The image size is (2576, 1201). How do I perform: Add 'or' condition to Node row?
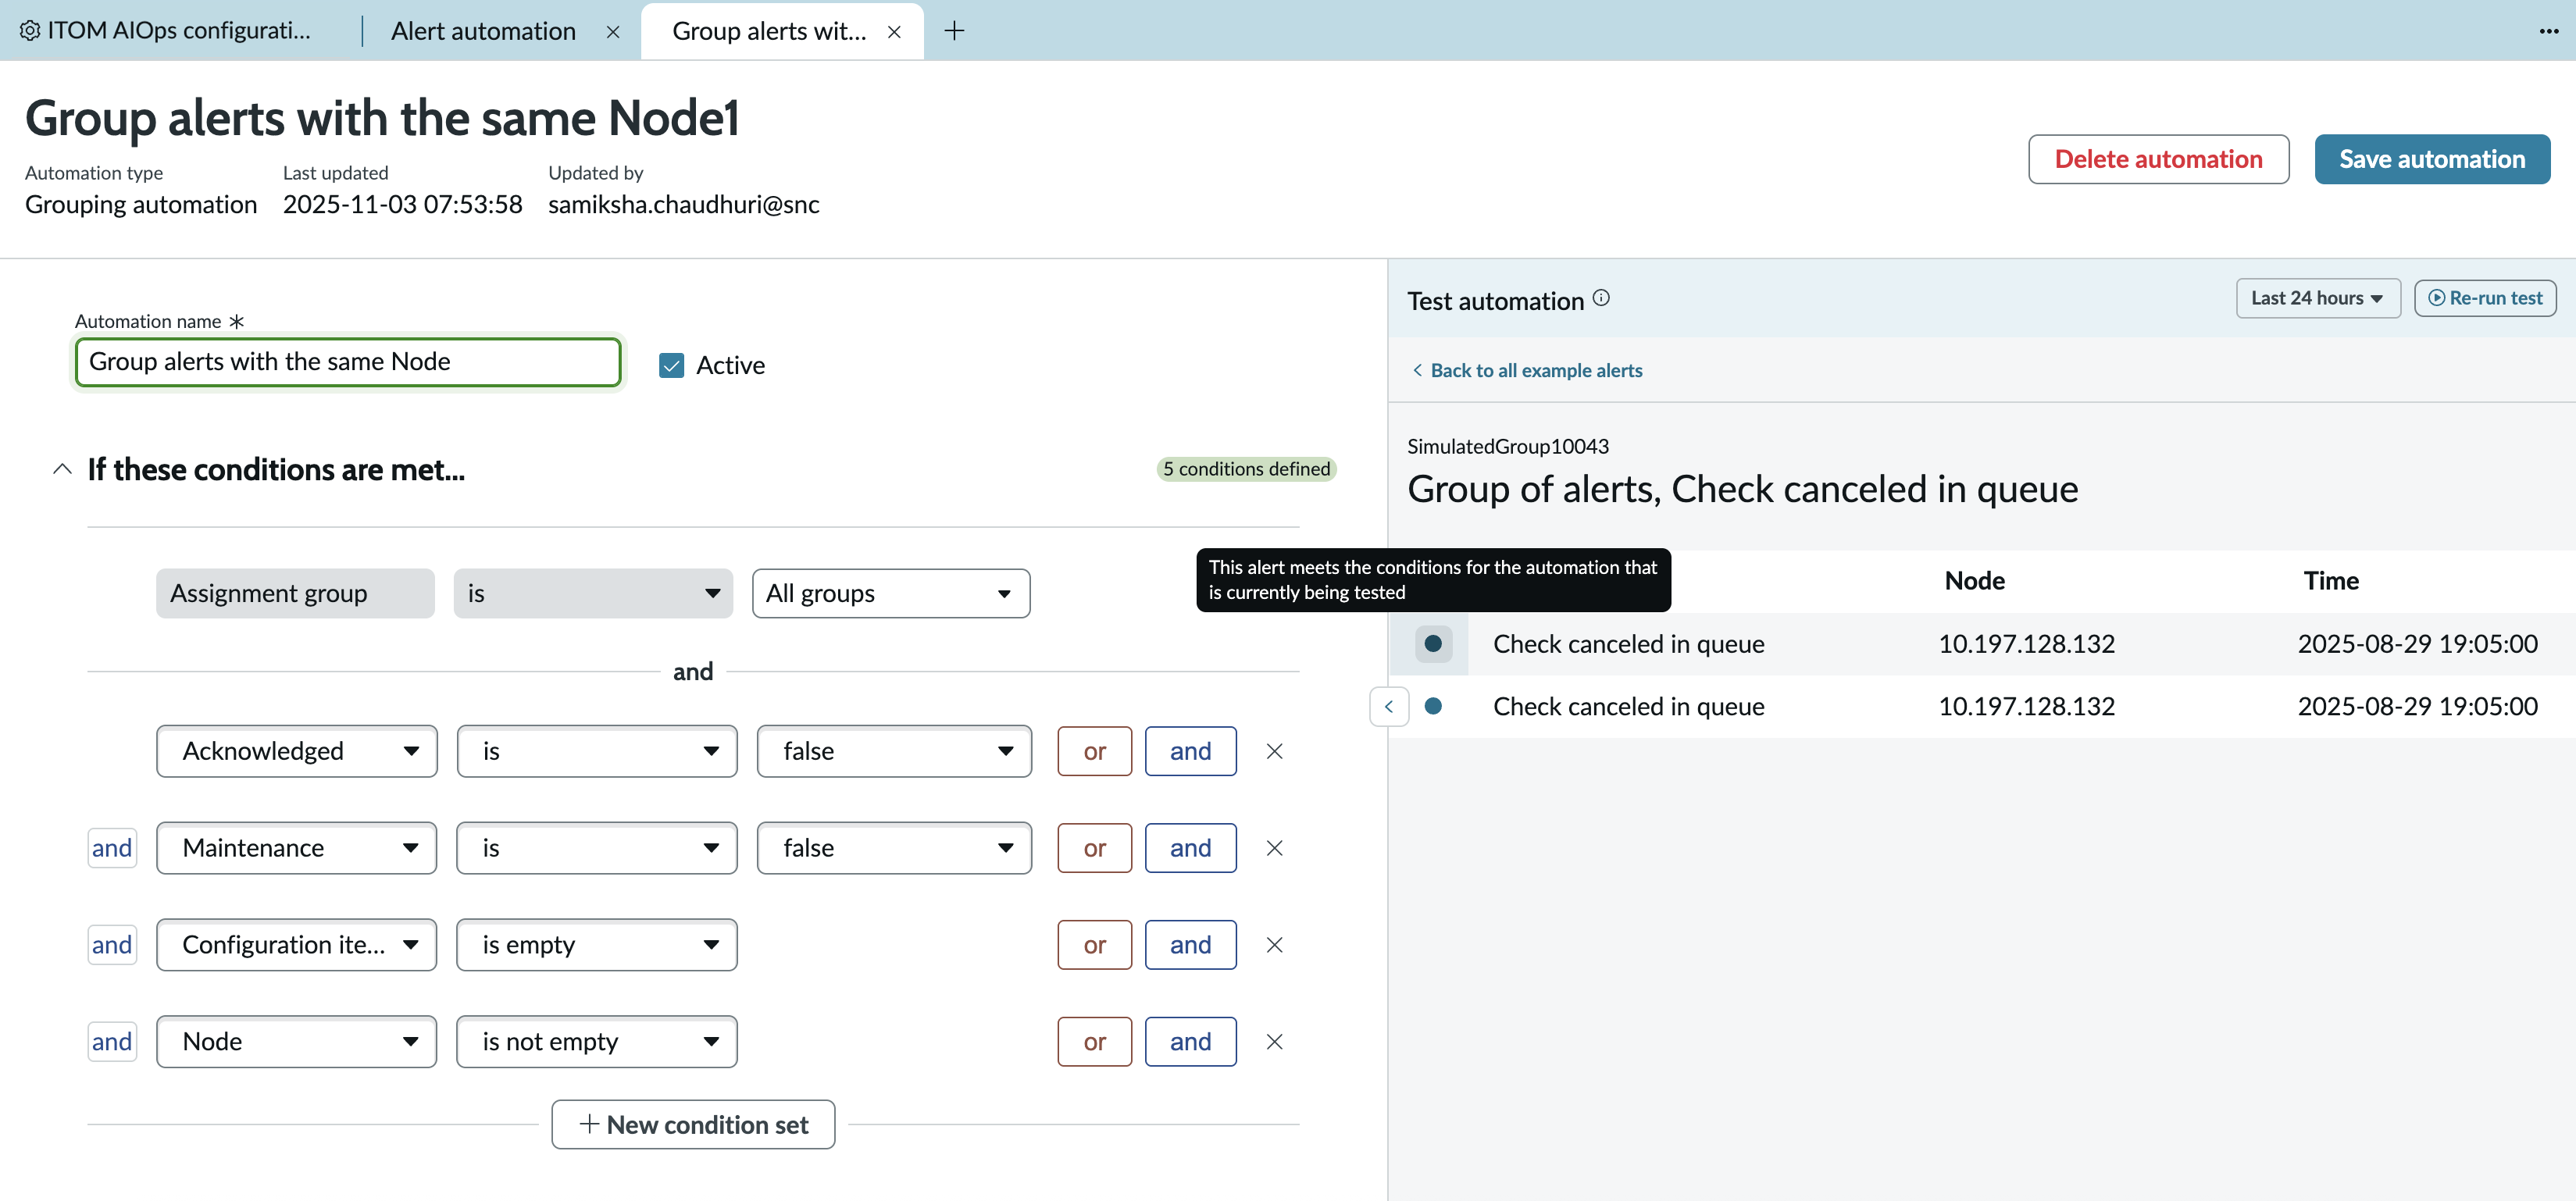point(1094,1042)
